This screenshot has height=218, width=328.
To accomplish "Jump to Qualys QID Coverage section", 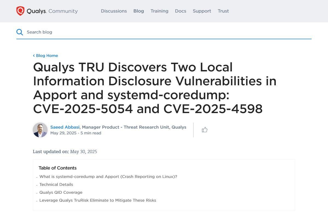I will [x=61, y=192].
